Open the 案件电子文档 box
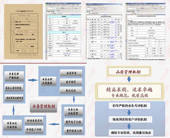The height and width of the screenshot is (138, 170). point(73,122)
